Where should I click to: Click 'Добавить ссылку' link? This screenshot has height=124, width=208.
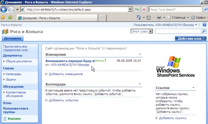(173, 118)
